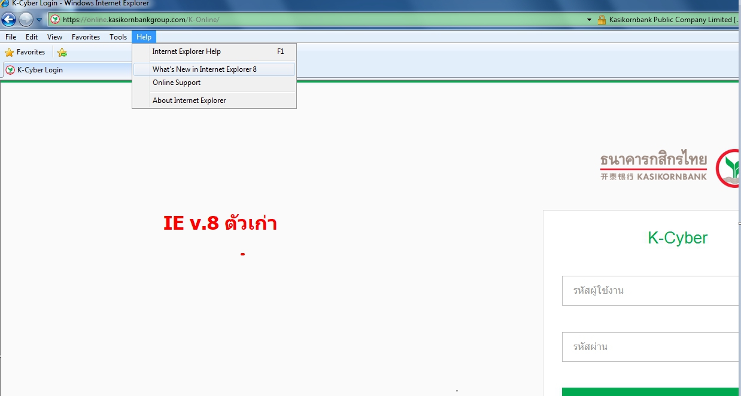Open the View menu
The image size is (741, 396).
(54, 37)
